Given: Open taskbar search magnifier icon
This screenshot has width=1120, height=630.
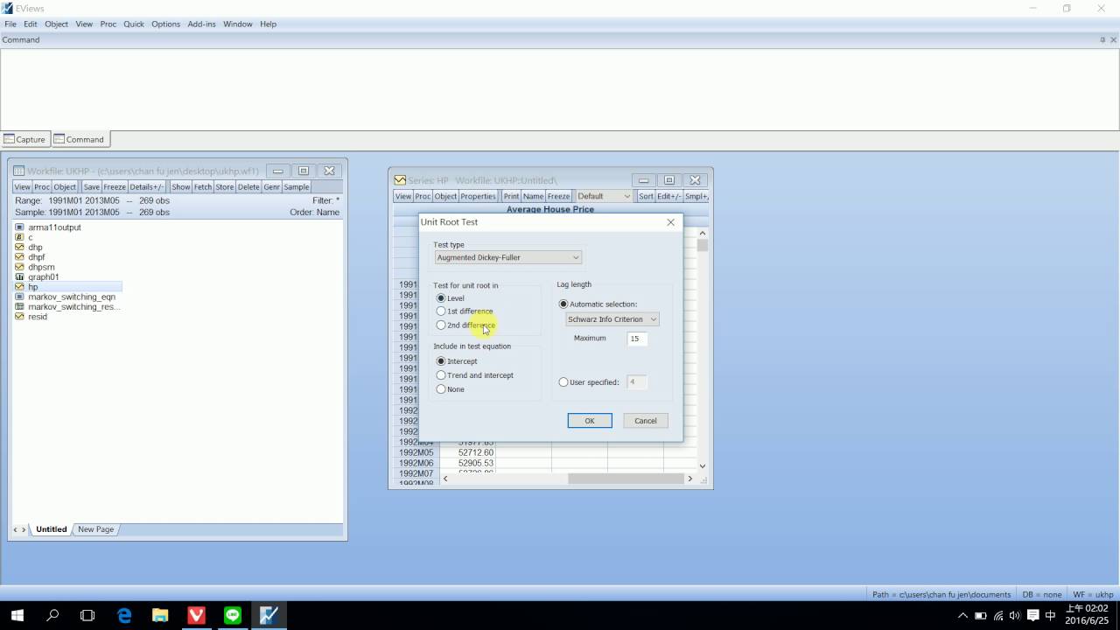Looking at the screenshot, I should tap(52, 615).
